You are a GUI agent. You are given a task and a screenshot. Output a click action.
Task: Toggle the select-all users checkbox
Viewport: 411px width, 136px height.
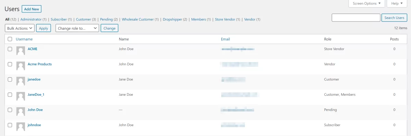coord(10,39)
